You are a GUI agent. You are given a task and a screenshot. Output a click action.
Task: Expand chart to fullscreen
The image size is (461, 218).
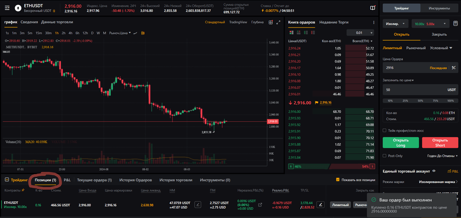tap(279, 22)
